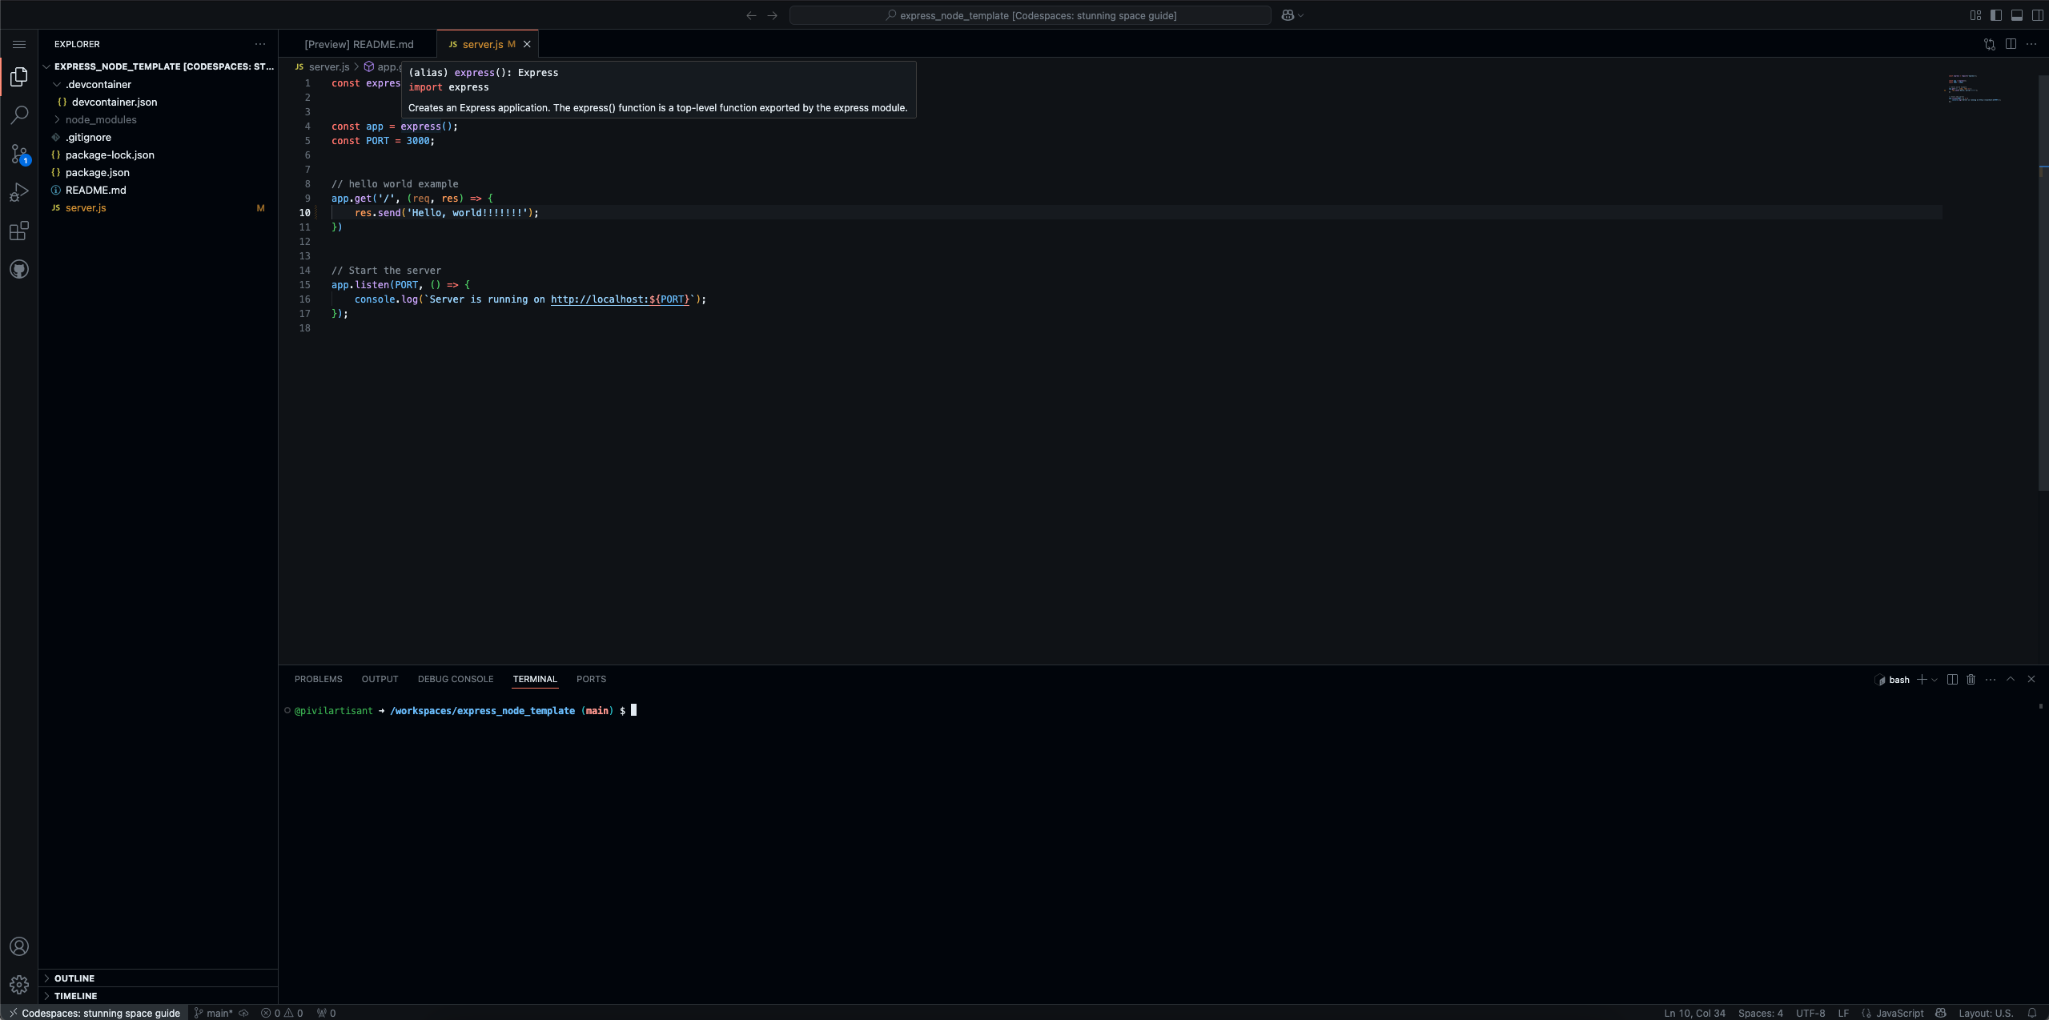Switch to the PORTS panel tab
This screenshot has width=2049, height=1020.
591,679
